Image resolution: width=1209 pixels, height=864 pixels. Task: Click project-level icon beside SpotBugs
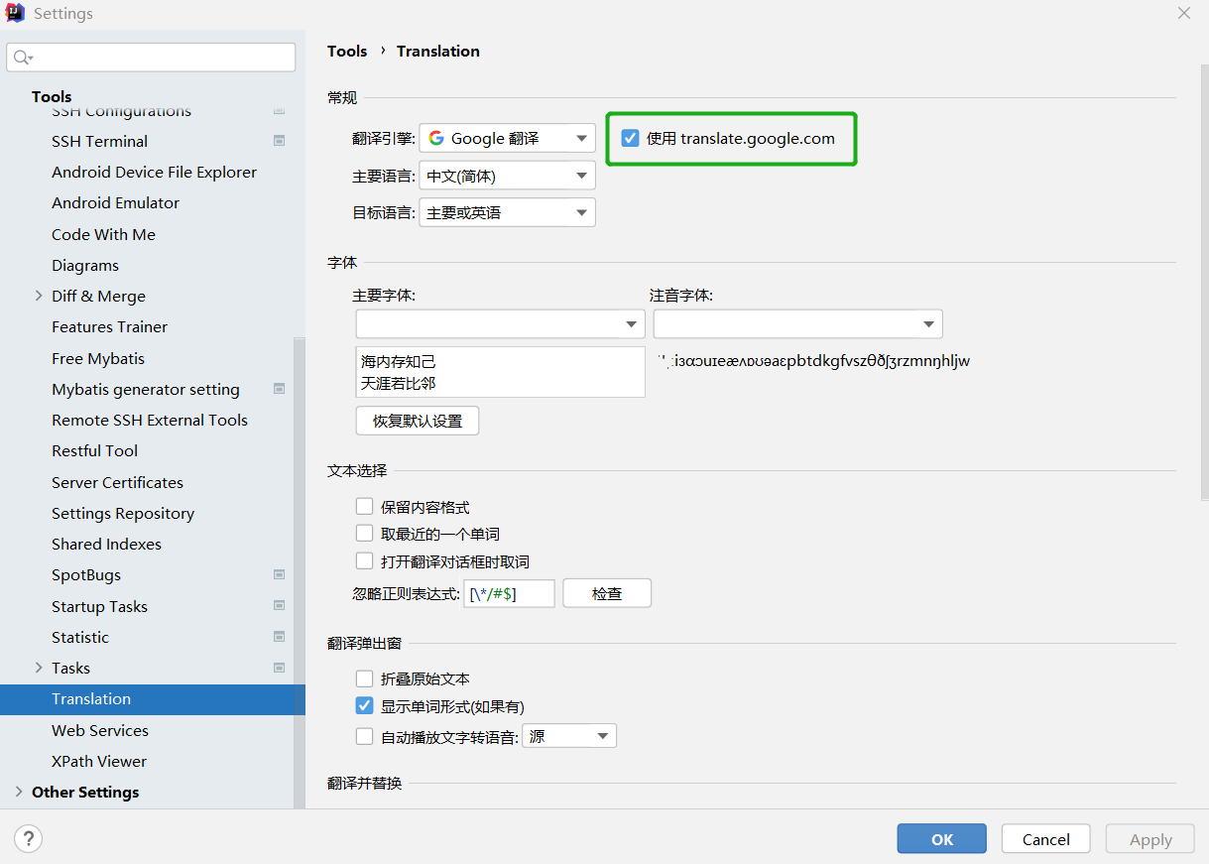pos(279,574)
